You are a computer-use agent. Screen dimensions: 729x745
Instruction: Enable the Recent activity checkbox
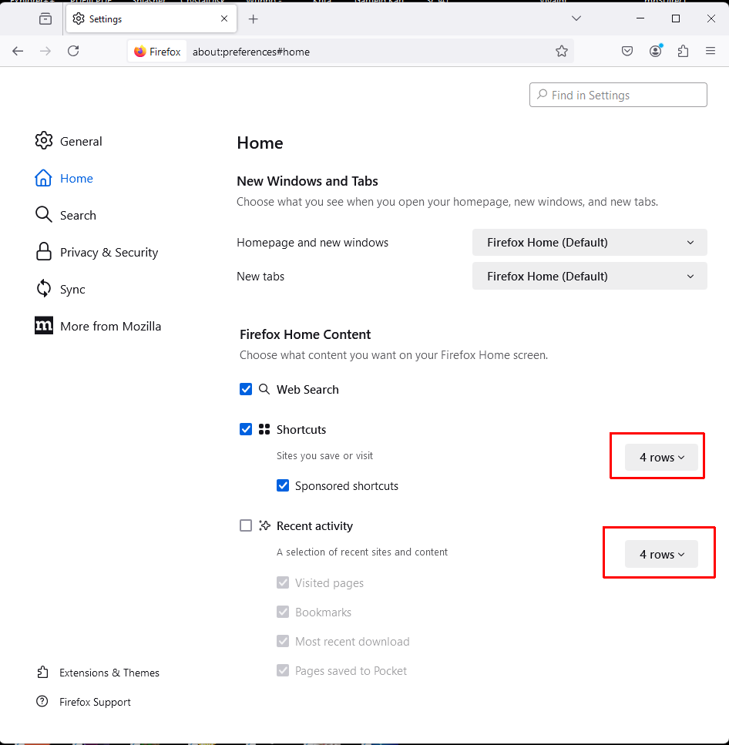pos(246,525)
